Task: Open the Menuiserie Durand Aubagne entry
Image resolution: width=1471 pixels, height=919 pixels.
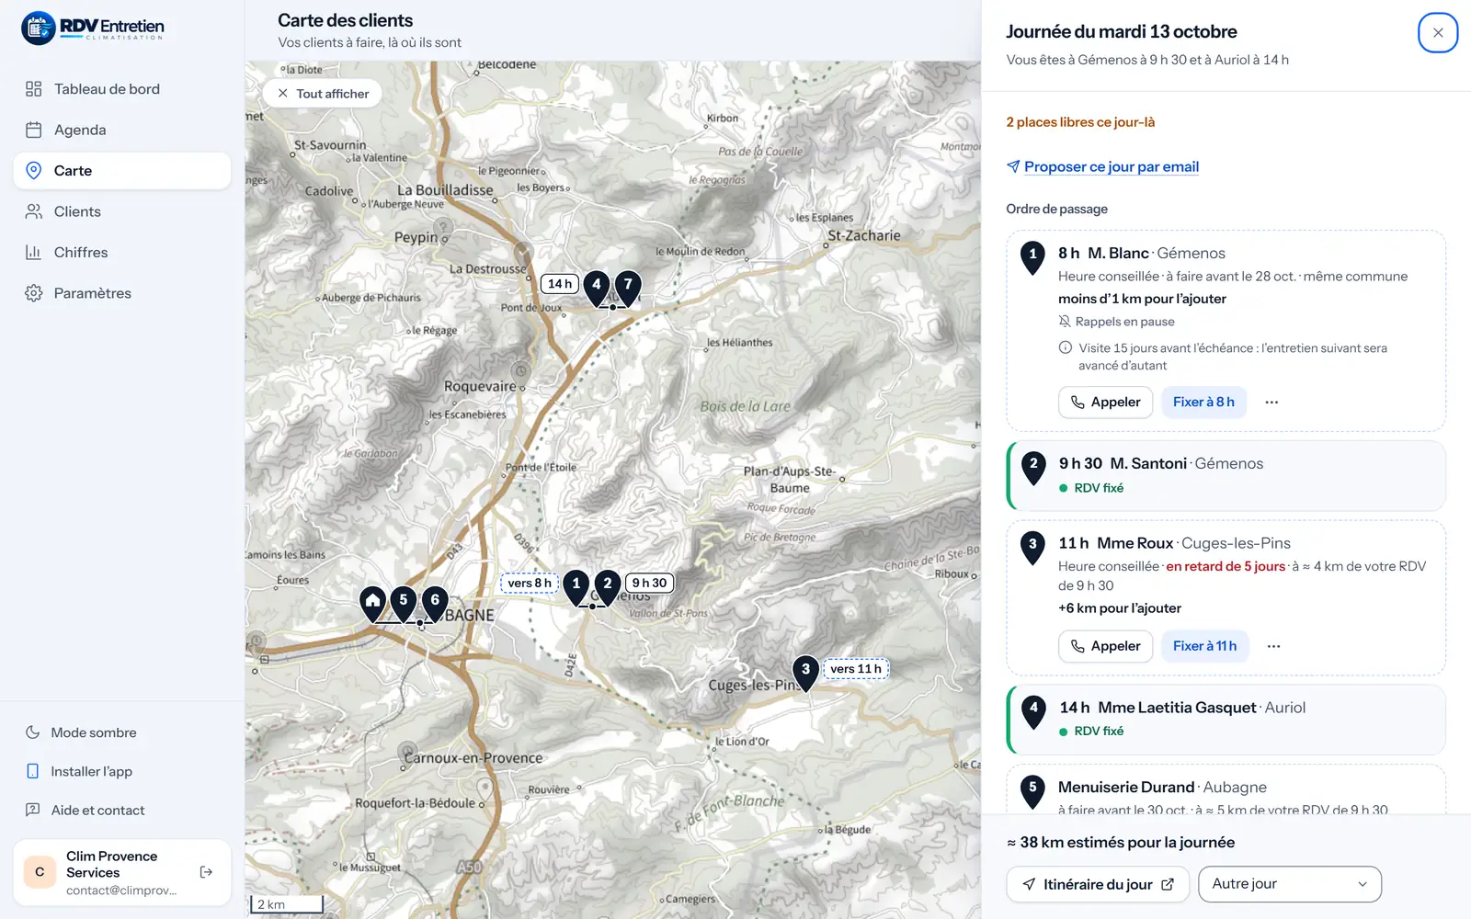Action: (x=1226, y=790)
